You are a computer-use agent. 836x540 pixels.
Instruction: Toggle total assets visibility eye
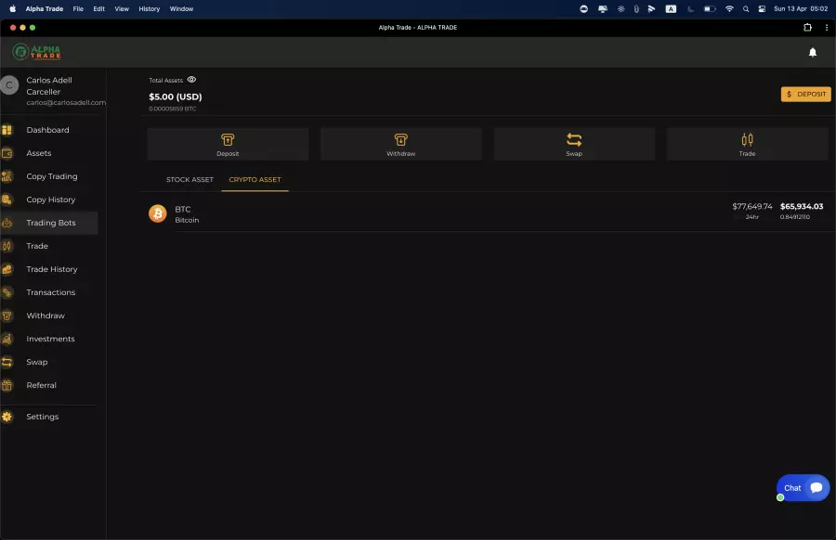191,80
